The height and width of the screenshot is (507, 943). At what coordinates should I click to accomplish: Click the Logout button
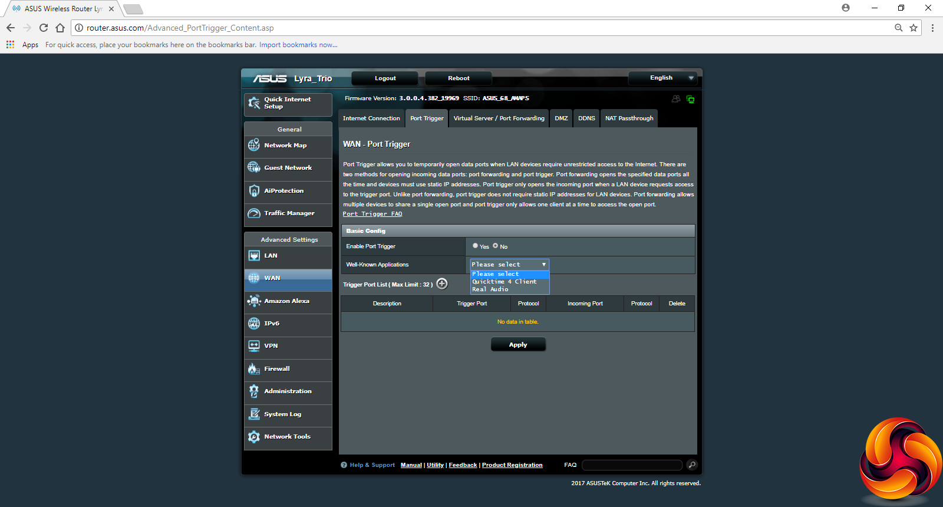385,78
